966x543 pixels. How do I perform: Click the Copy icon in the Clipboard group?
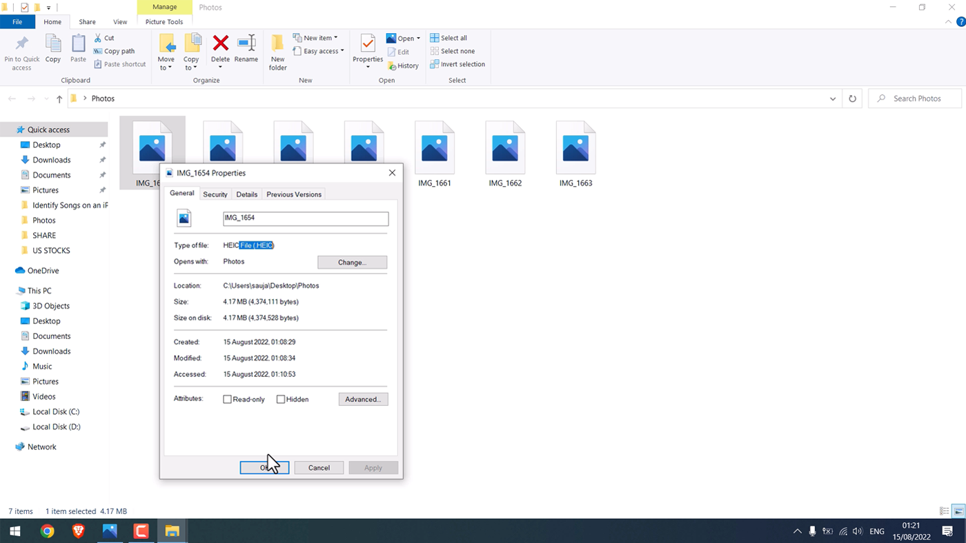[52, 50]
